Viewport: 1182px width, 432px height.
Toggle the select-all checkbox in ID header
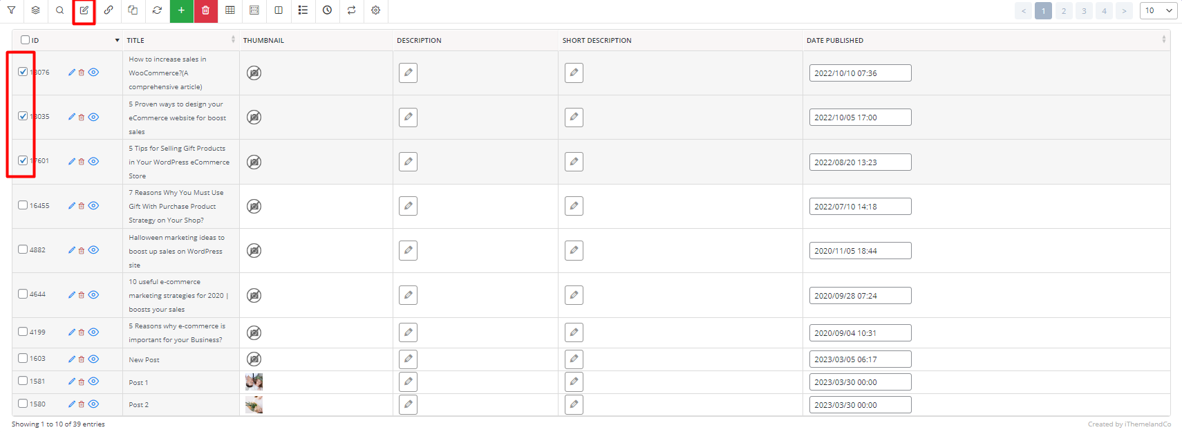pyautogui.click(x=25, y=40)
